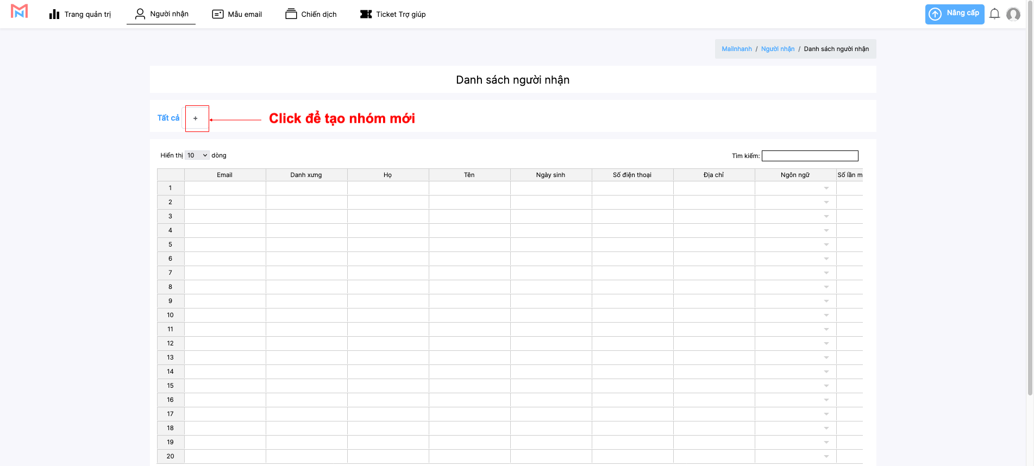Click the Mailnhanh logo icon
This screenshot has width=1034, height=466.
[19, 11]
